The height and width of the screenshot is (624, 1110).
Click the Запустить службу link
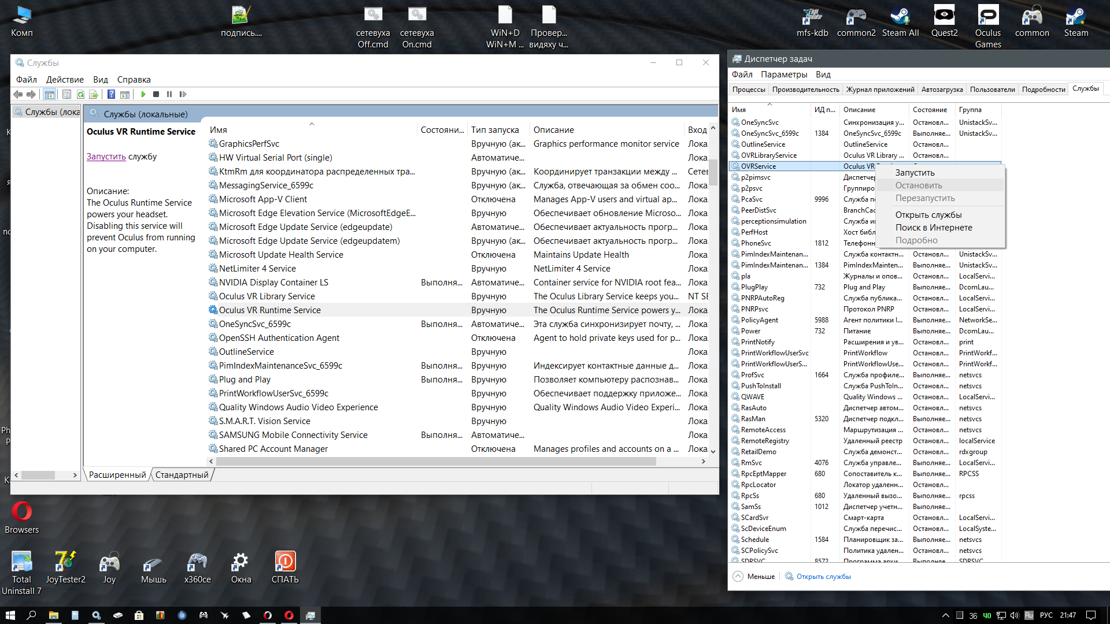pyautogui.click(x=106, y=157)
